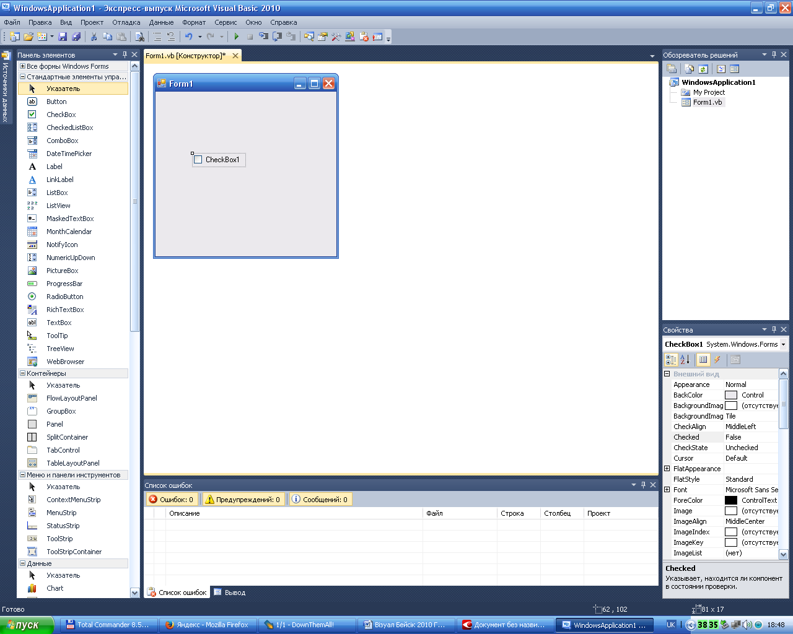Open the object selector dropdown for CheckBox1
The image size is (793, 634).
tap(783, 344)
